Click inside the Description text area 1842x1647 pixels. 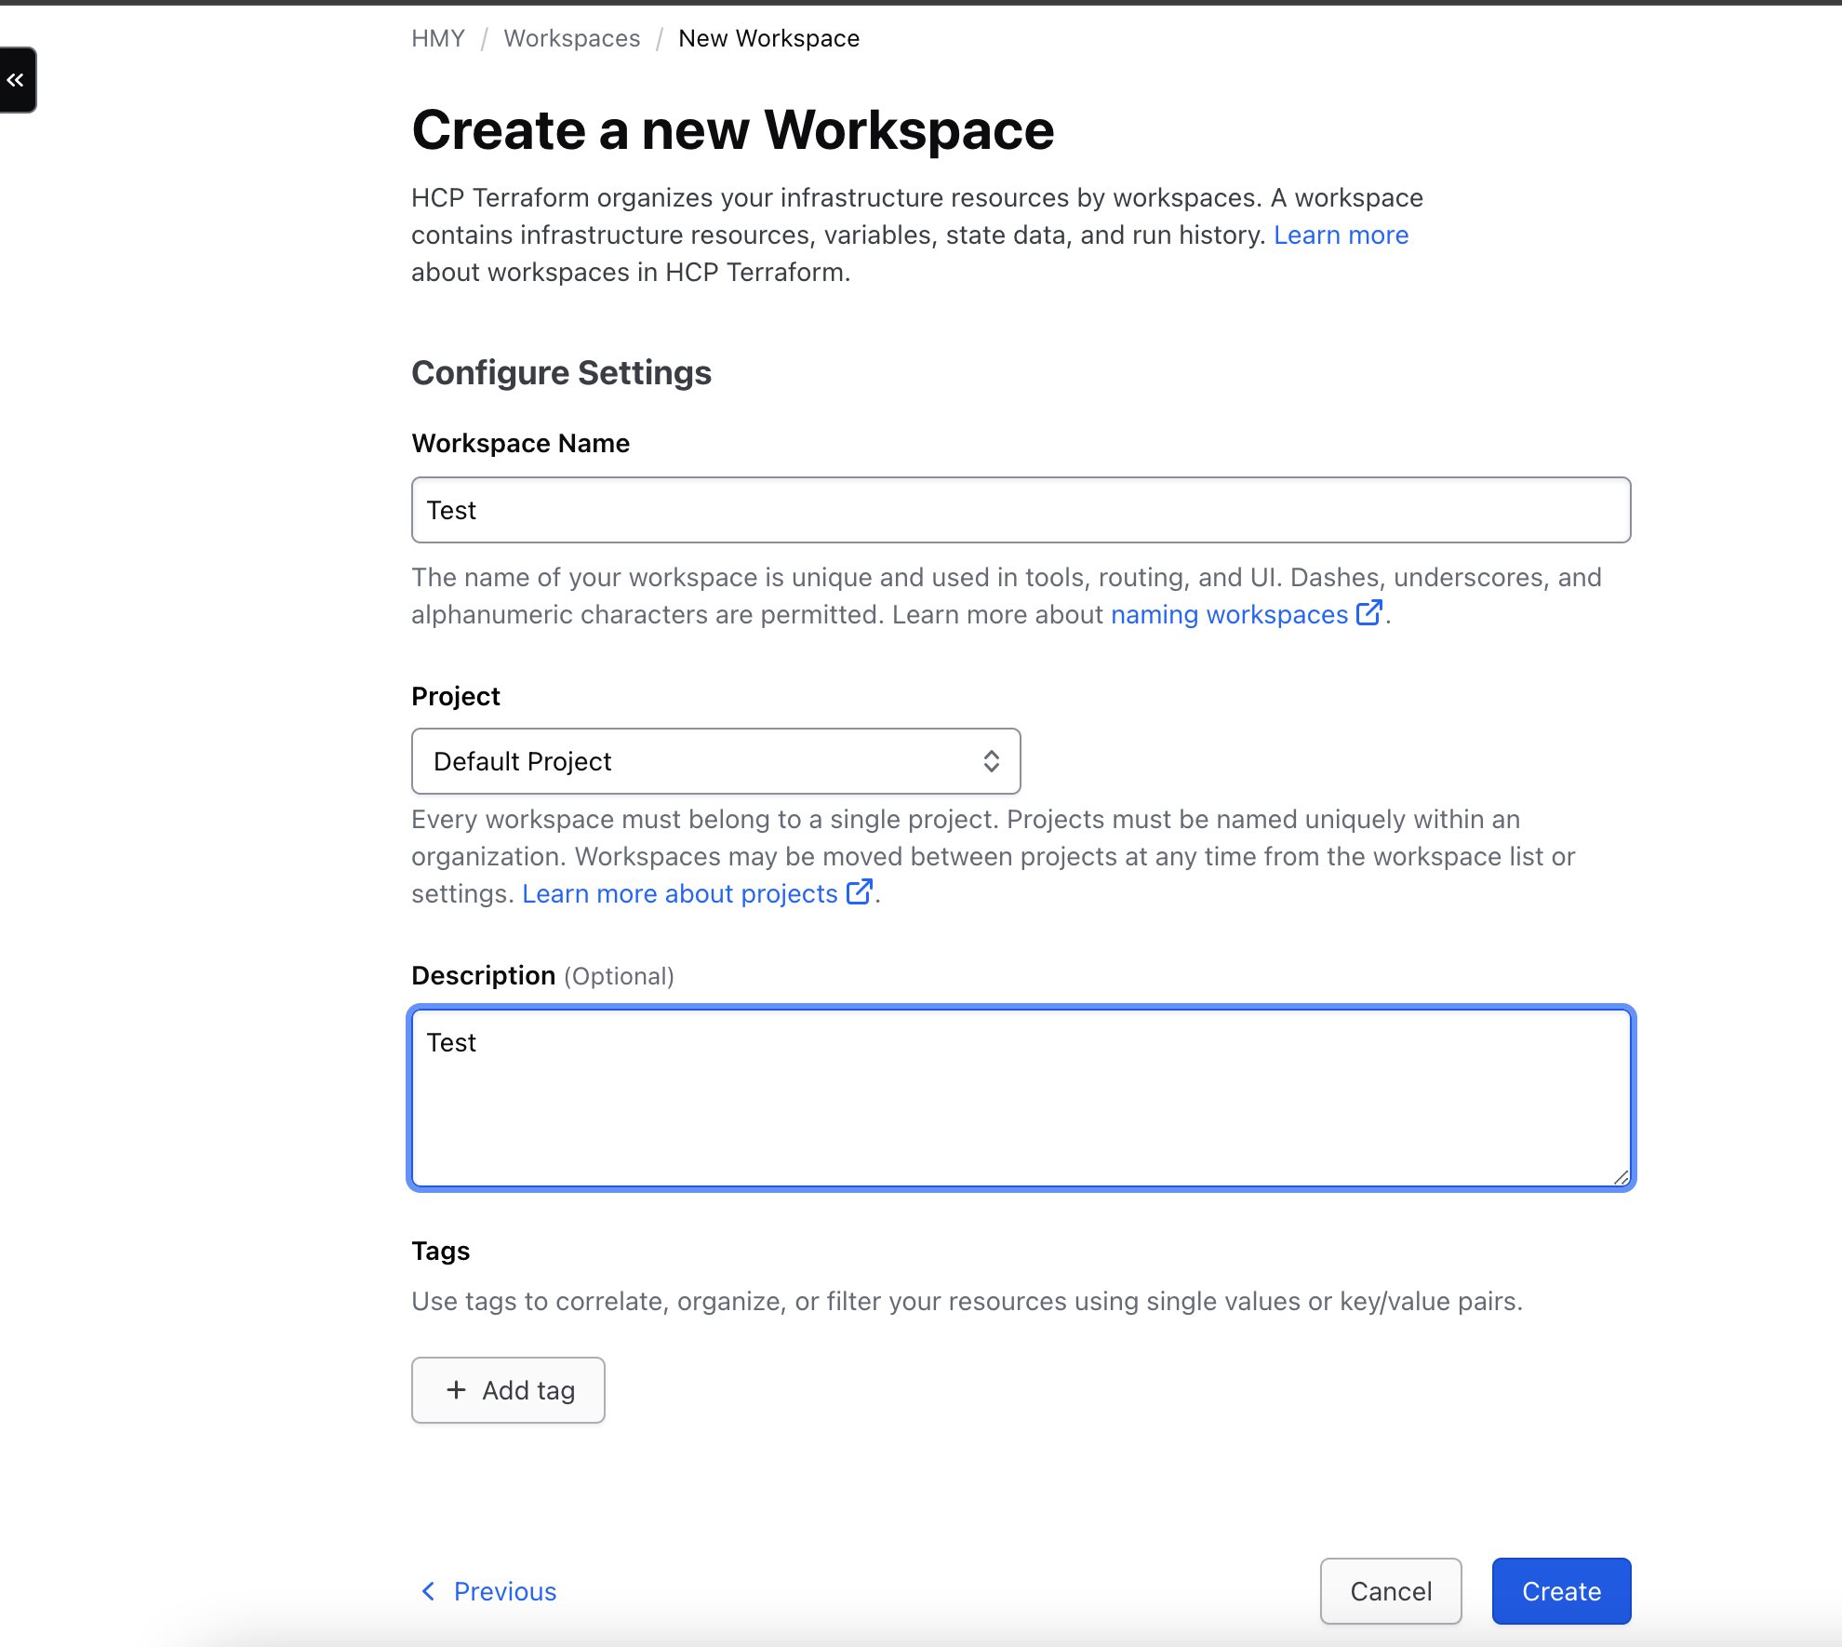(x=1021, y=1098)
